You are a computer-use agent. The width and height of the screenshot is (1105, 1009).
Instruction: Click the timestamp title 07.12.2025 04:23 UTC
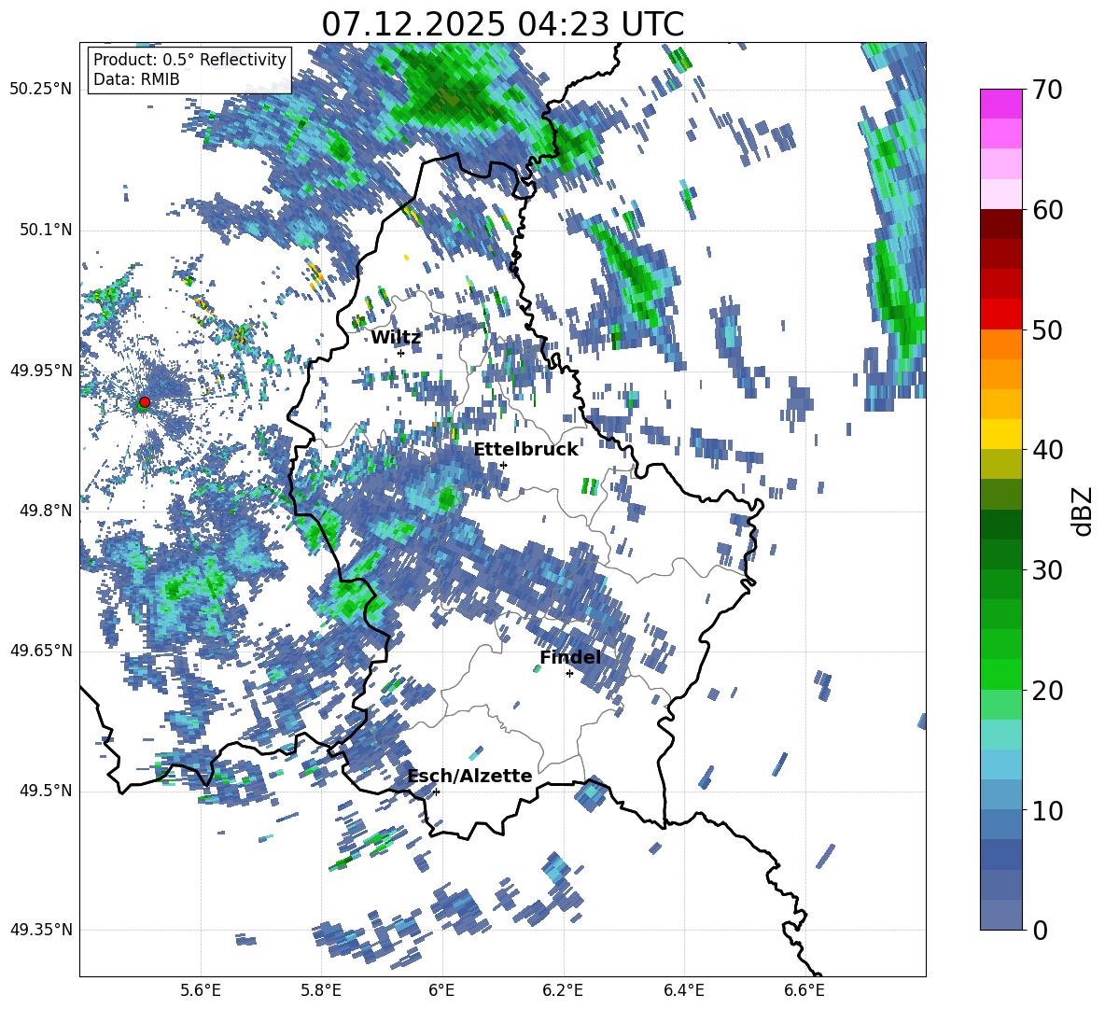coord(502,24)
